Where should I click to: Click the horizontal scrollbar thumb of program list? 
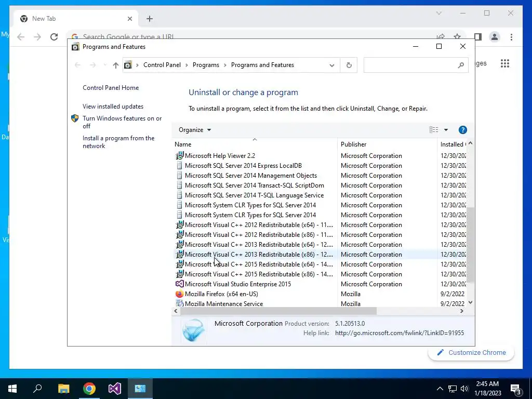click(278, 311)
